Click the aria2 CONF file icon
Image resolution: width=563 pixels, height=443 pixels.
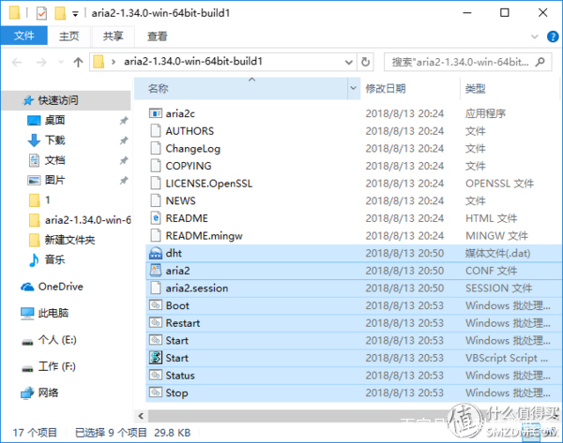click(156, 271)
